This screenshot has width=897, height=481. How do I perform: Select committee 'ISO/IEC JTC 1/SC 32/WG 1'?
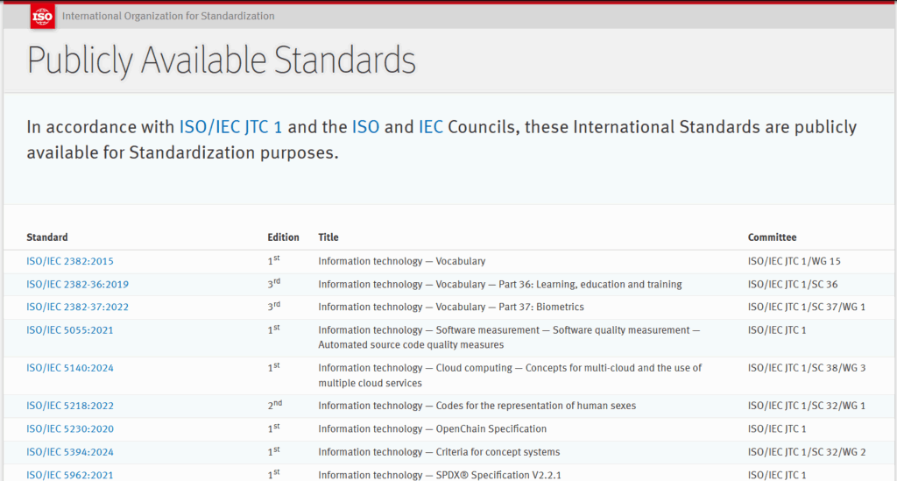tap(807, 406)
